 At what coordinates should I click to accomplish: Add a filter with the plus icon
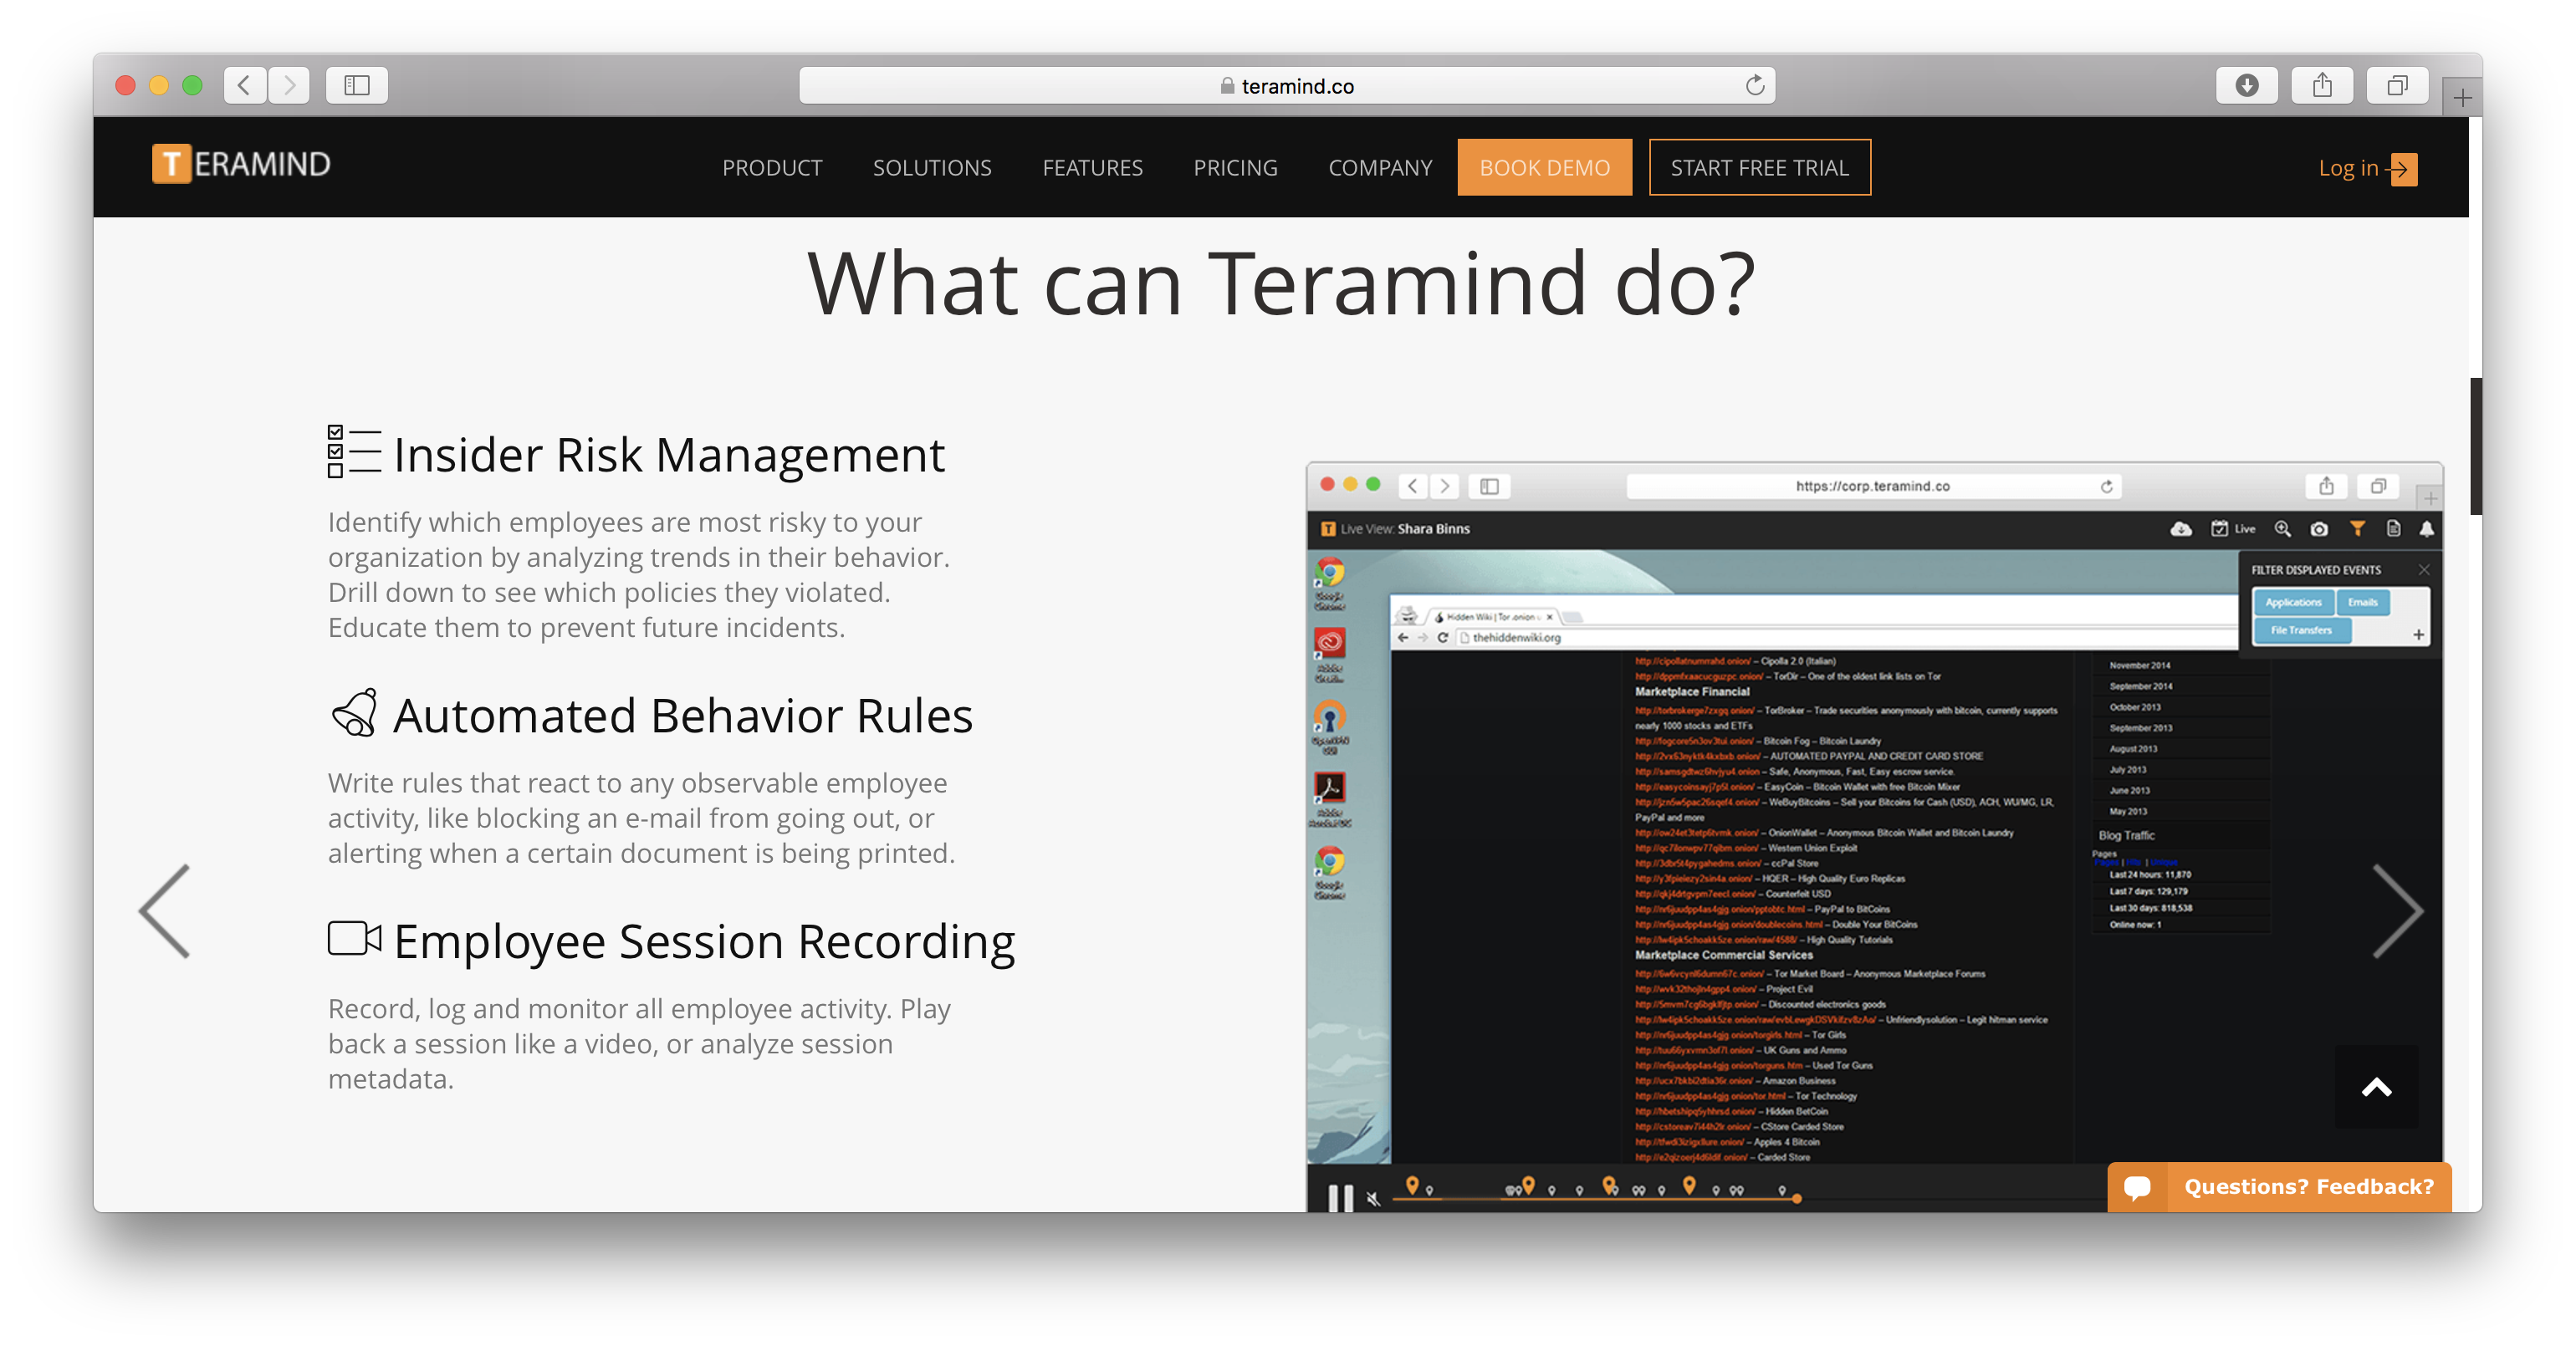[x=2418, y=635]
